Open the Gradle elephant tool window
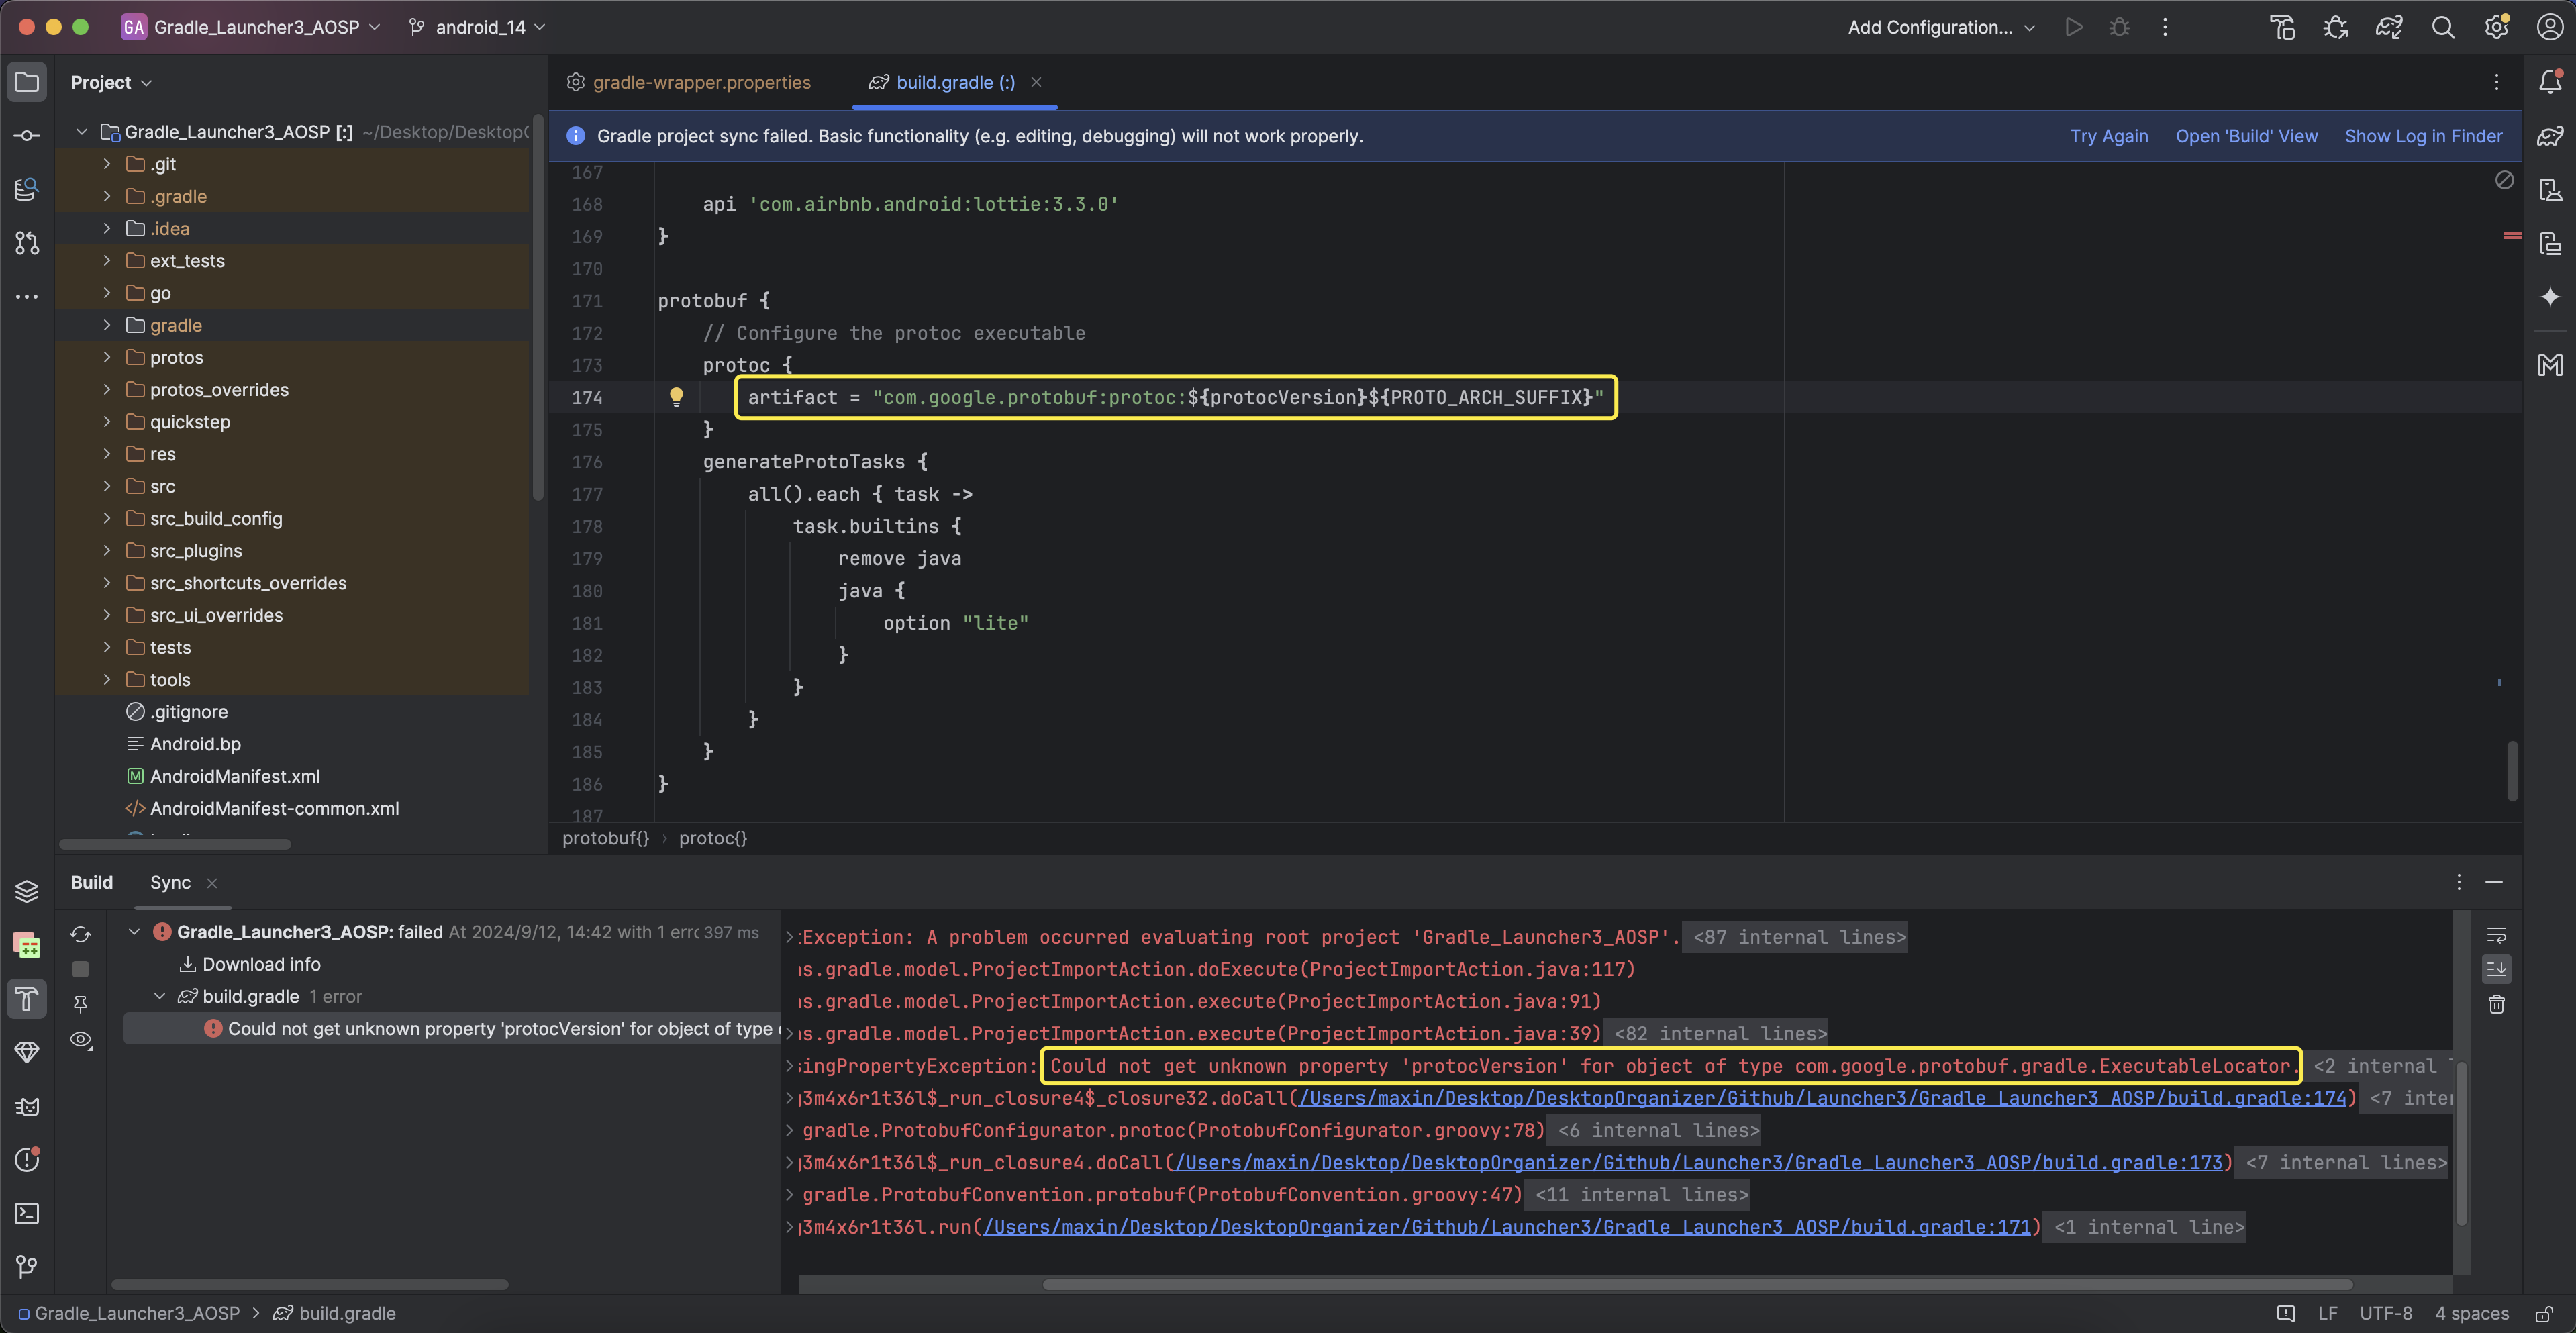This screenshot has height=1333, width=2576. 2550,135
